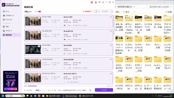Screen dimensions: 174x98
Task: Adjust the compression ratio slider handle
Action: pyautogui.click(x=39, y=90)
